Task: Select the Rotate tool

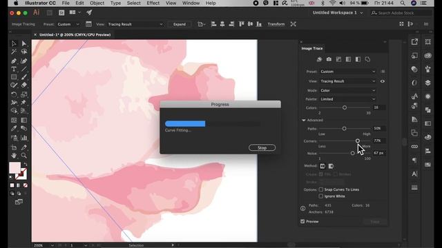Action: click(14, 94)
